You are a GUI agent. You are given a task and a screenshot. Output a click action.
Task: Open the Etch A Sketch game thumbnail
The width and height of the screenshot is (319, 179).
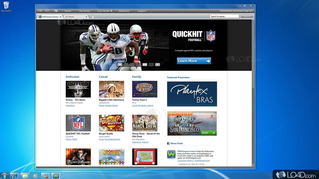(x=145, y=157)
